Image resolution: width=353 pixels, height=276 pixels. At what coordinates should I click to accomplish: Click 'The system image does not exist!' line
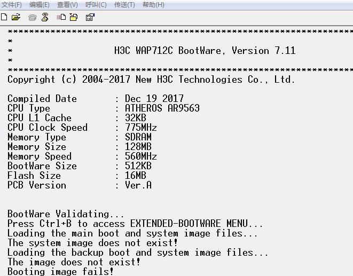click(x=92, y=243)
